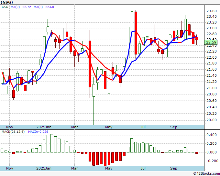Click the green GSG legend label
The image size is (220, 176).
tap(5, 7)
